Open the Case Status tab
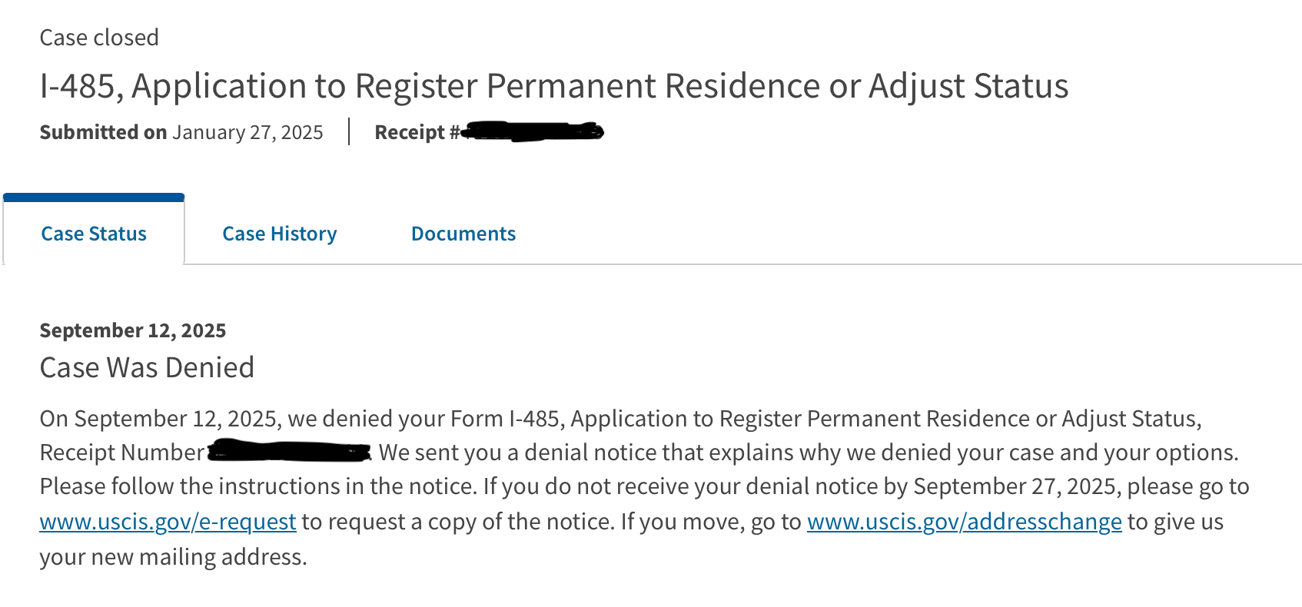The height and width of the screenshot is (607, 1302). [94, 234]
